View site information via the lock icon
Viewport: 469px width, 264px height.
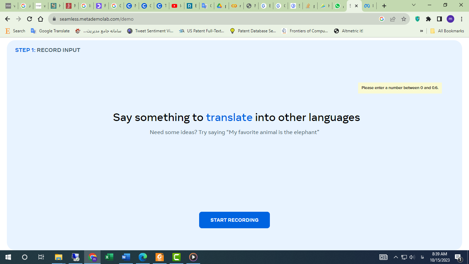54,19
